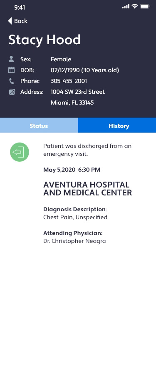Image resolution: width=156 pixels, height=385 pixels.
Task: Tap the battery indicator icon
Action: [145, 7]
